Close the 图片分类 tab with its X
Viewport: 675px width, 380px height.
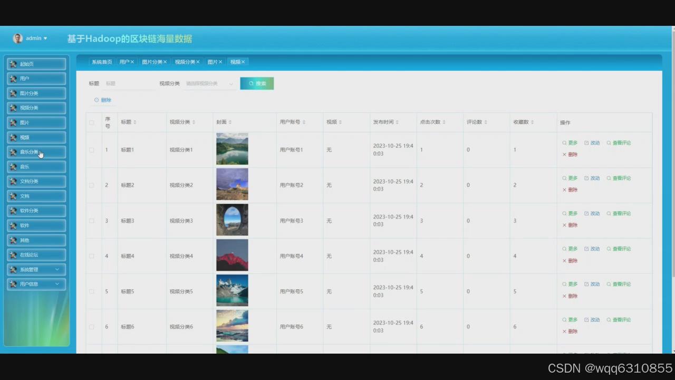[x=165, y=62]
